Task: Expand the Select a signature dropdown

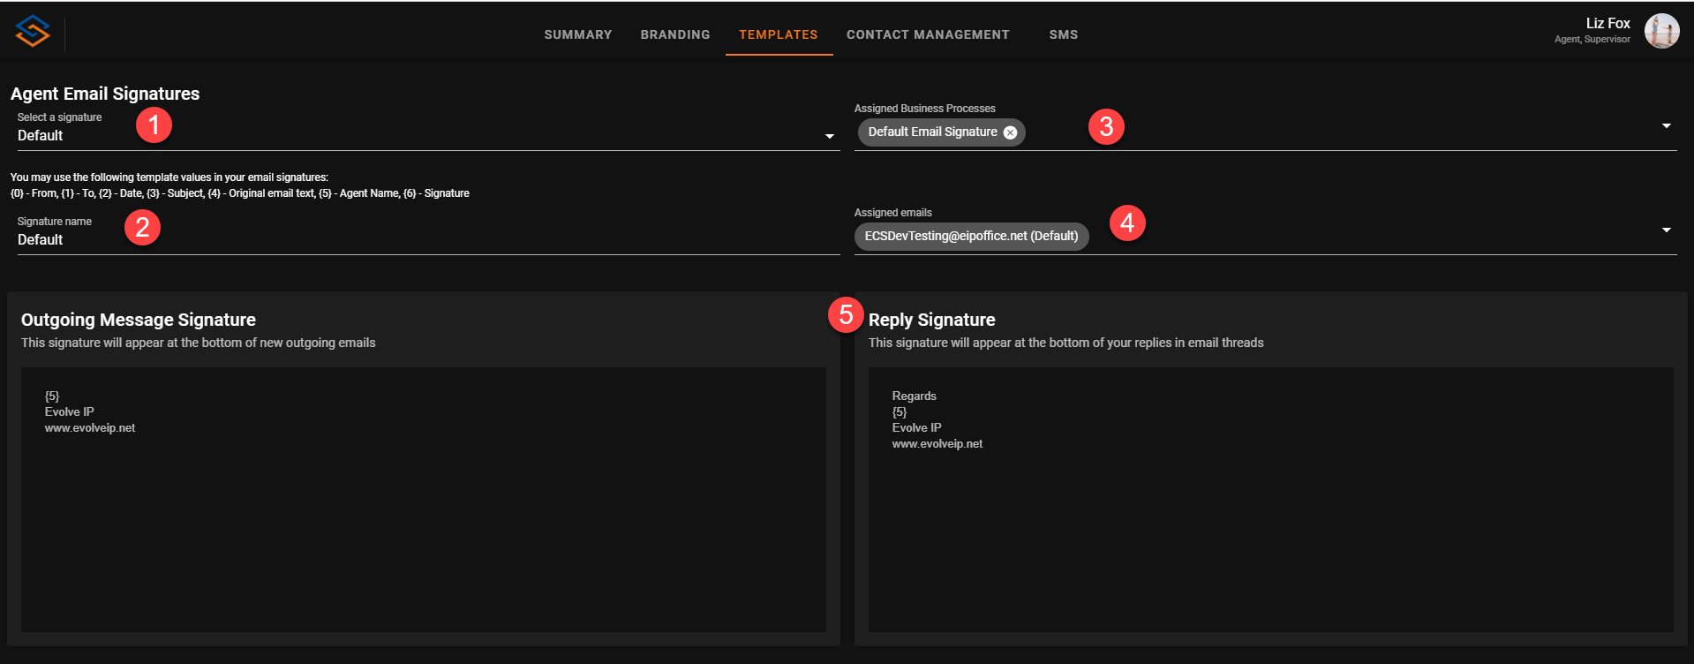Action: (829, 136)
